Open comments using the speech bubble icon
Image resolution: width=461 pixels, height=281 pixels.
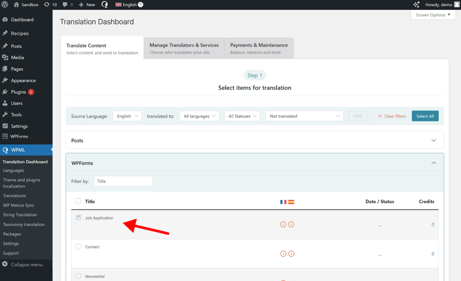tap(64, 4)
